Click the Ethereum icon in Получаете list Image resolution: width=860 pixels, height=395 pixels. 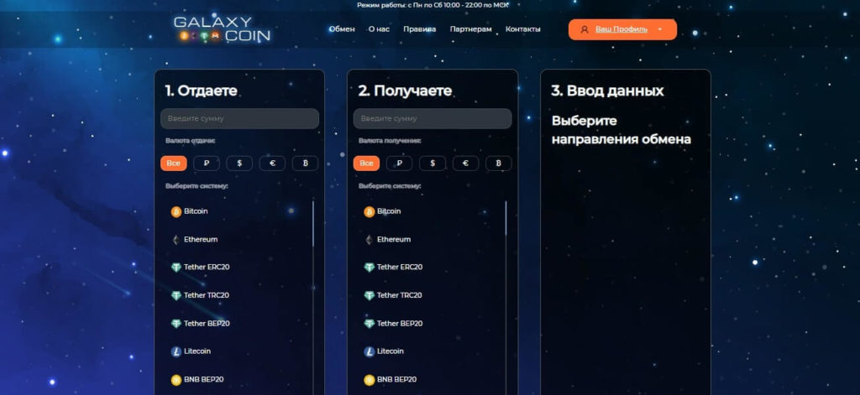point(370,240)
